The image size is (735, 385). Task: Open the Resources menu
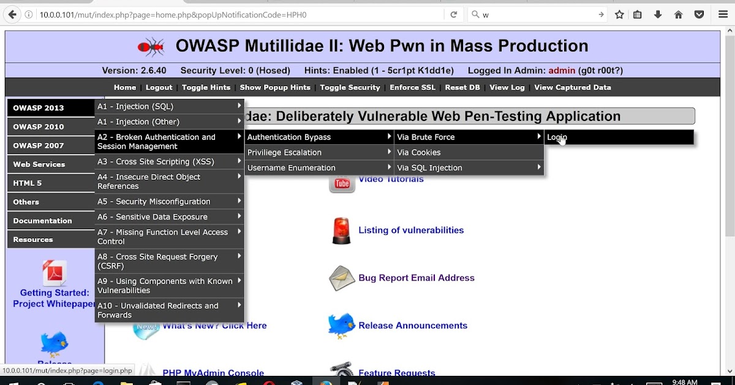[51, 240]
